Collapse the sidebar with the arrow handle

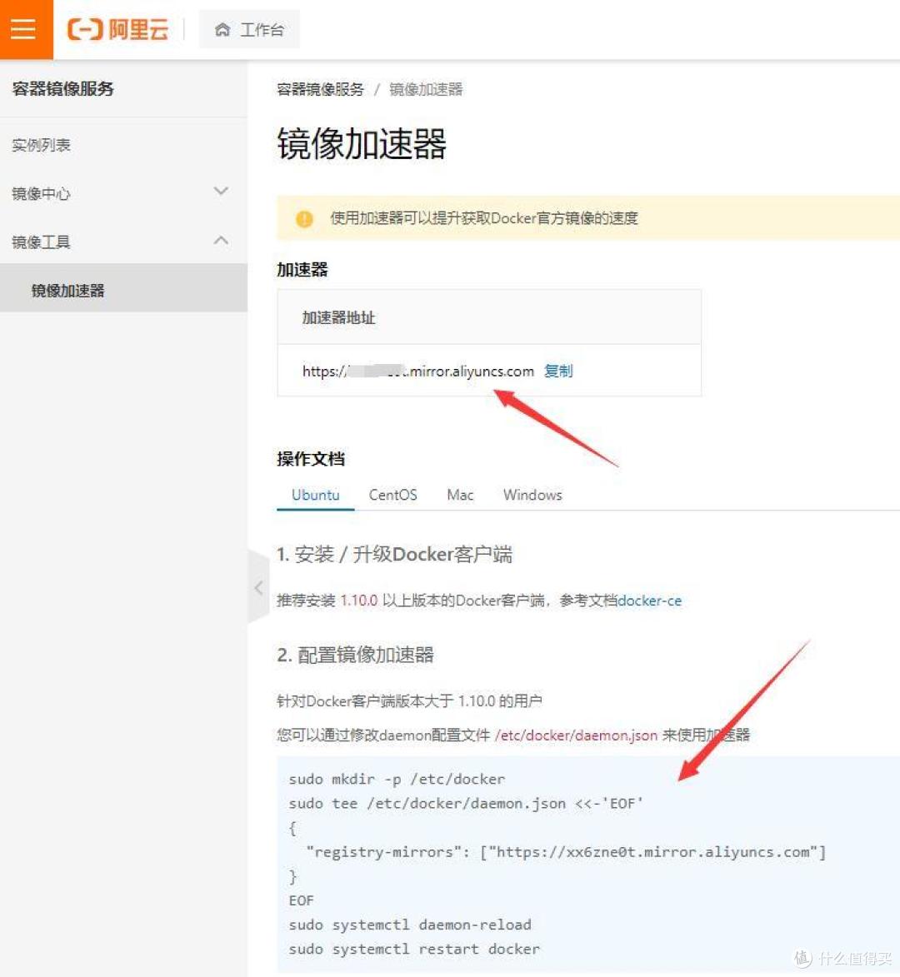point(258,587)
